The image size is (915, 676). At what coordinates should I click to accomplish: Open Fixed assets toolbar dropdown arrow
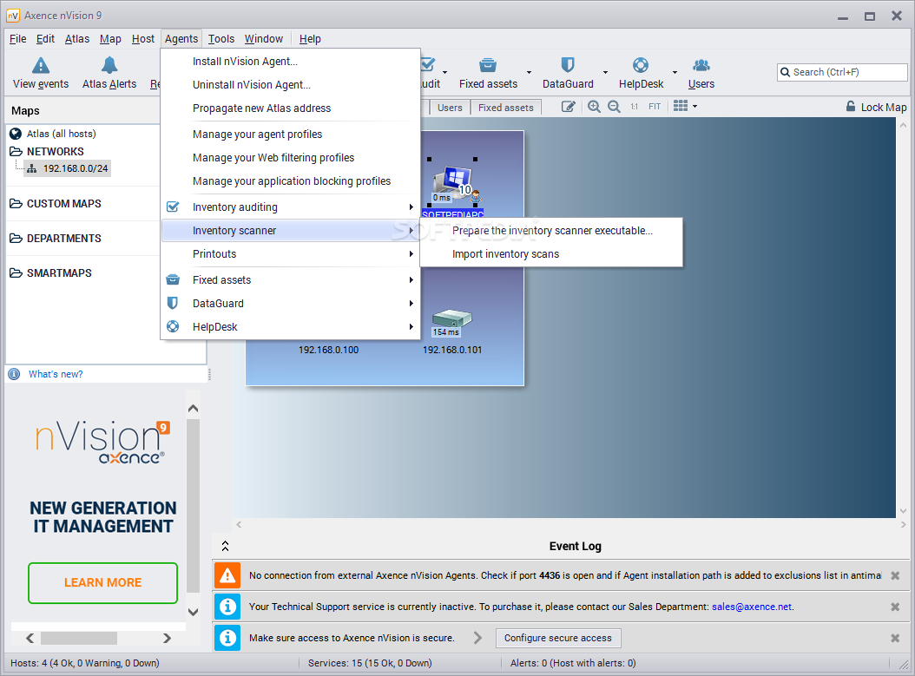(x=529, y=72)
